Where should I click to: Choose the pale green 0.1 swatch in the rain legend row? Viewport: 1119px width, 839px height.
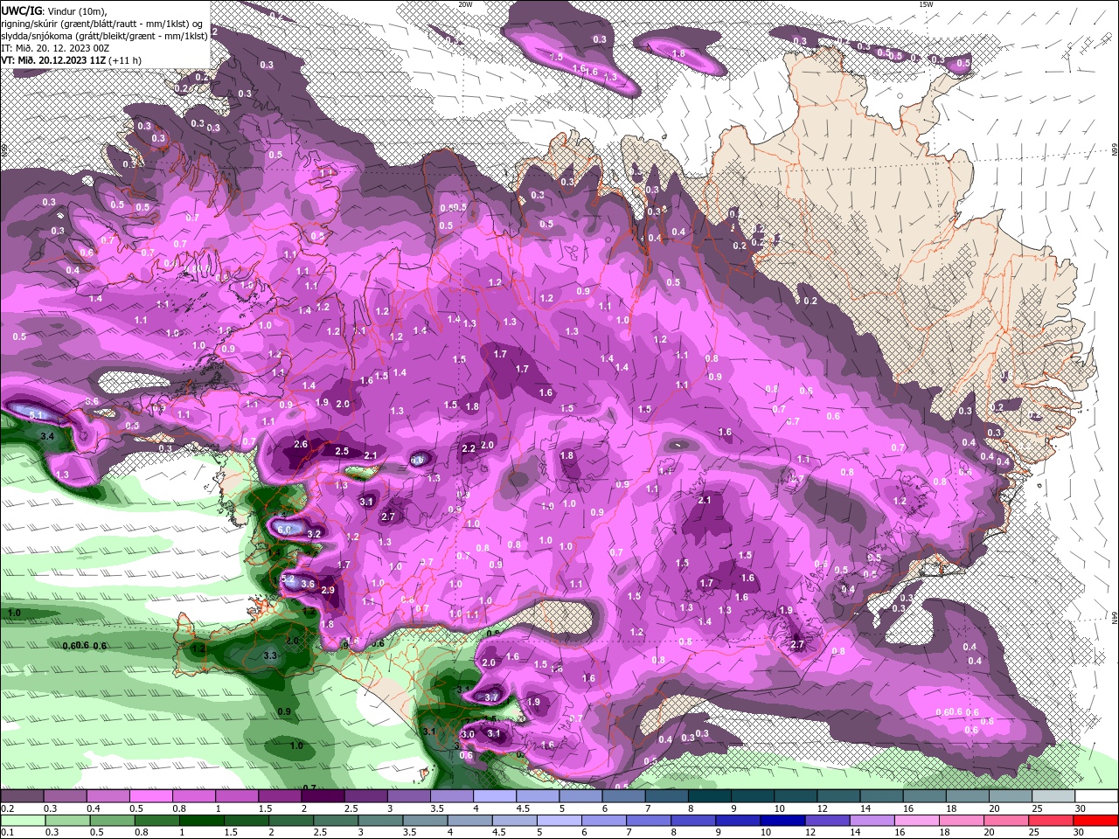(x=21, y=821)
